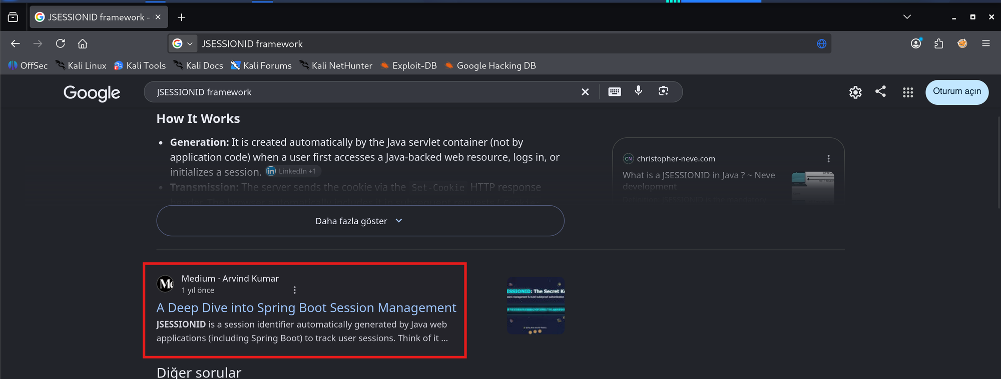Open the list all tabs dropdown
Image resolution: width=1001 pixels, height=379 pixels.
[907, 17]
